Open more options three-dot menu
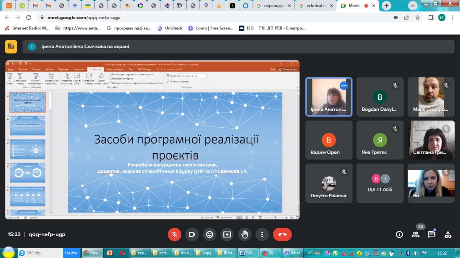The width and height of the screenshot is (460, 258). tap(262, 234)
